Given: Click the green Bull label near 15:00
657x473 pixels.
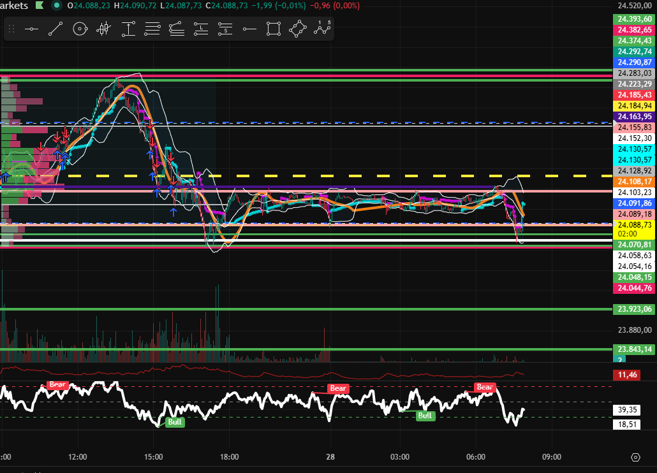Looking at the screenshot, I should tap(175, 422).
